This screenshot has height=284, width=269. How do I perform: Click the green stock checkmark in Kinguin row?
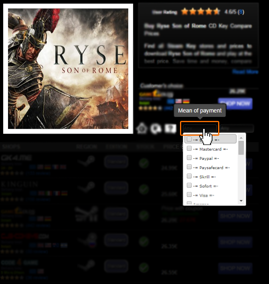tap(144, 189)
